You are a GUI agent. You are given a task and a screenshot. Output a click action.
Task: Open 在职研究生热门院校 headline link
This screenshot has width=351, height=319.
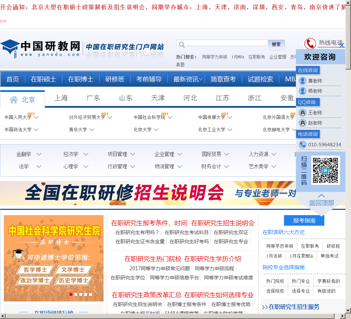tap(153, 259)
